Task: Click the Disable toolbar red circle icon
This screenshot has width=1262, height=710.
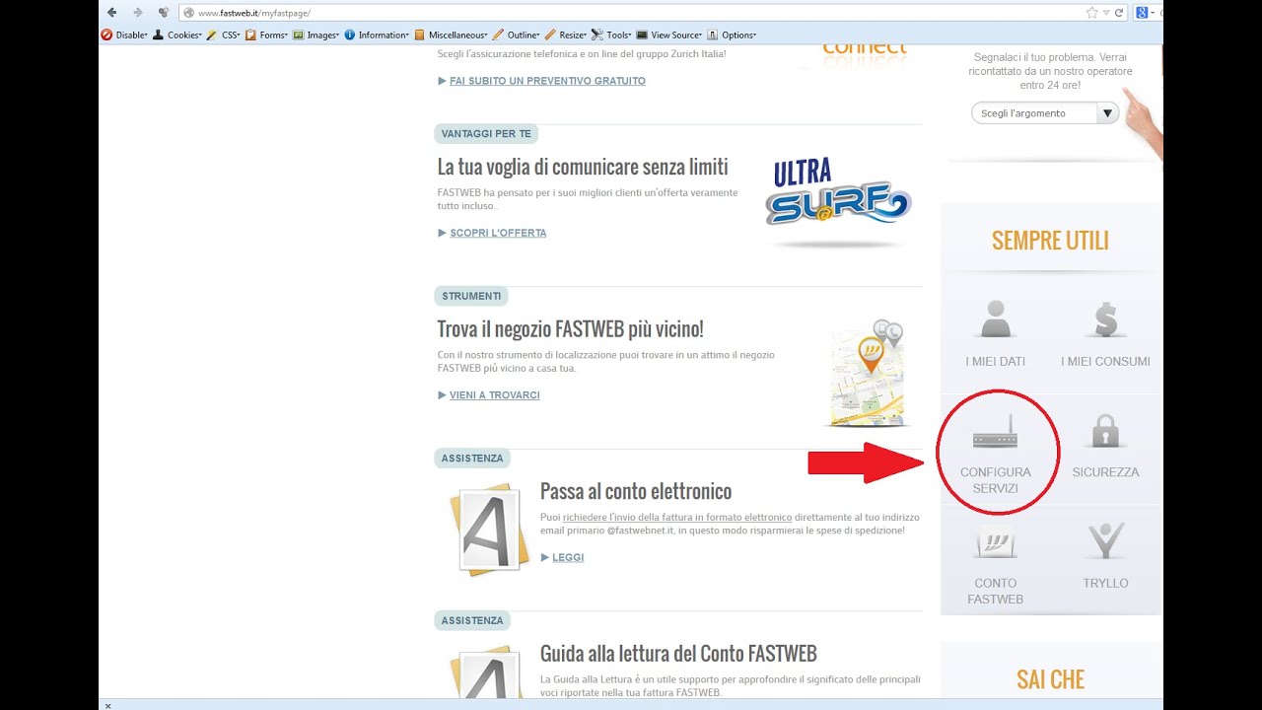Action: tap(106, 35)
